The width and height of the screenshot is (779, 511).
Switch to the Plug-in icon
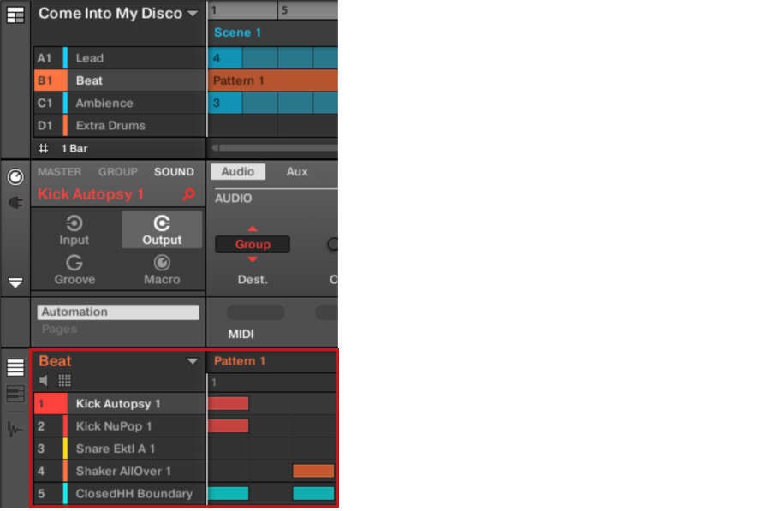15,203
